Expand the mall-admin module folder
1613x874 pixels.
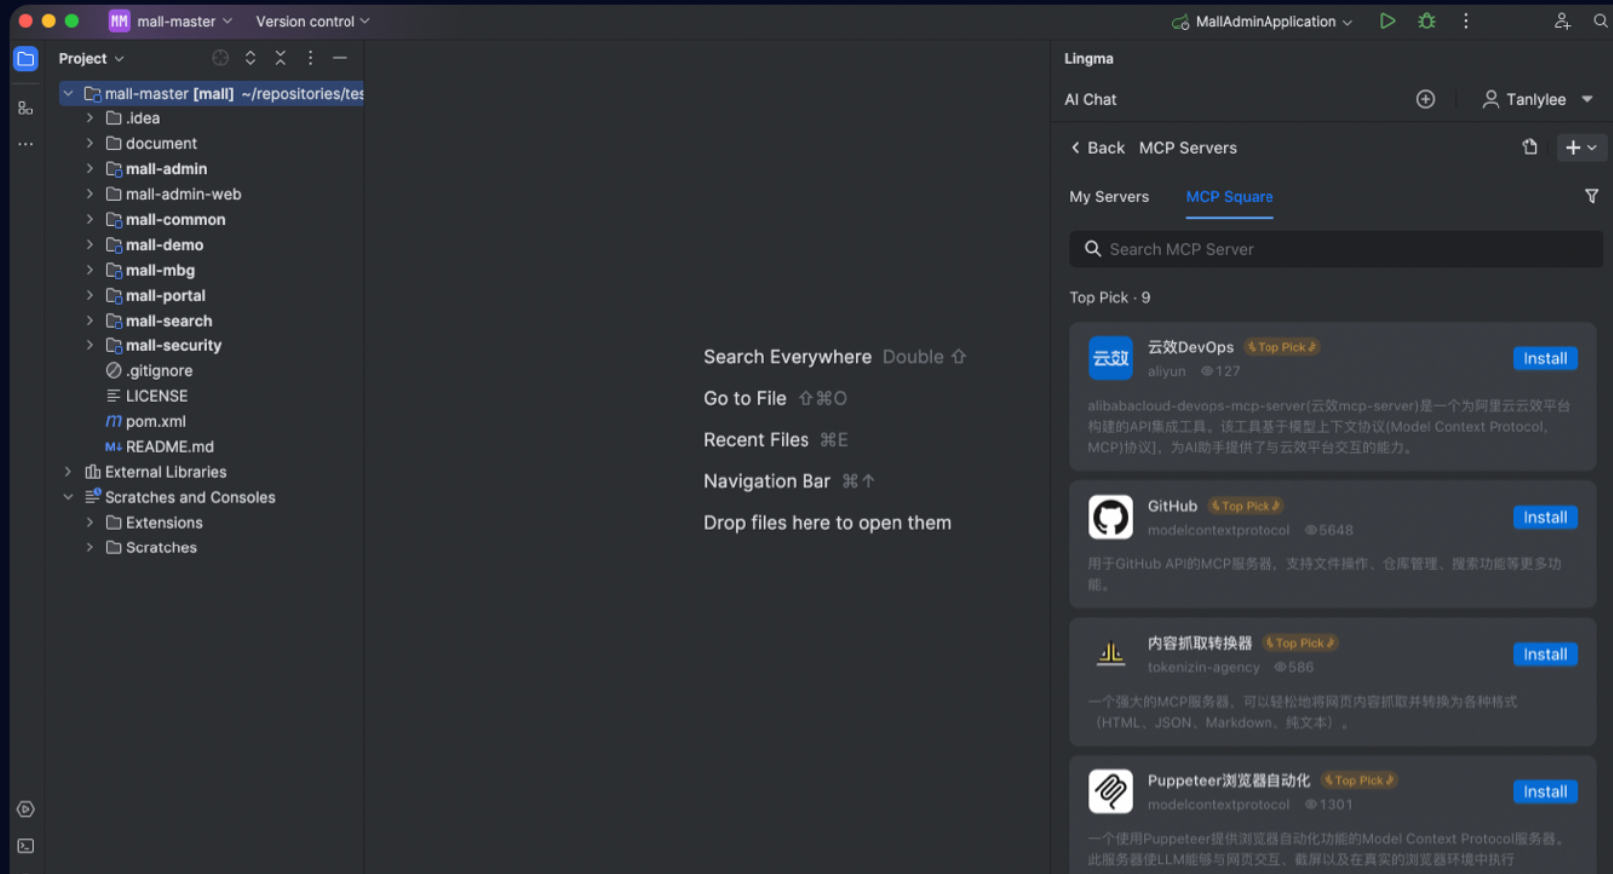pos(90,169)
